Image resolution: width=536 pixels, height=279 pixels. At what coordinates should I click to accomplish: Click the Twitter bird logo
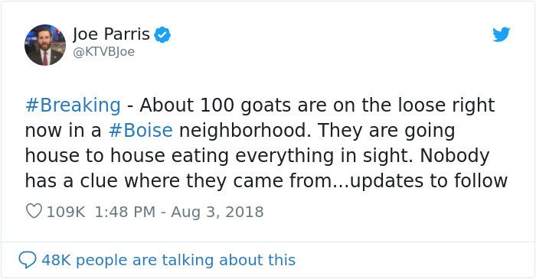pyautogui.click(x=501, y=34)
